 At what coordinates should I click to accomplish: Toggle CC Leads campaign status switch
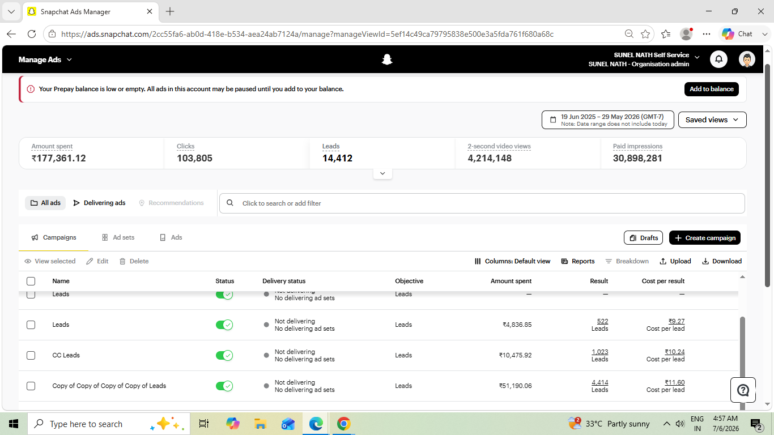[224, 355]
